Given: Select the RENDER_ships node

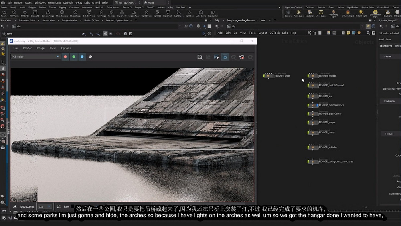Looking at the screenshot, I should tap(269, 76).
